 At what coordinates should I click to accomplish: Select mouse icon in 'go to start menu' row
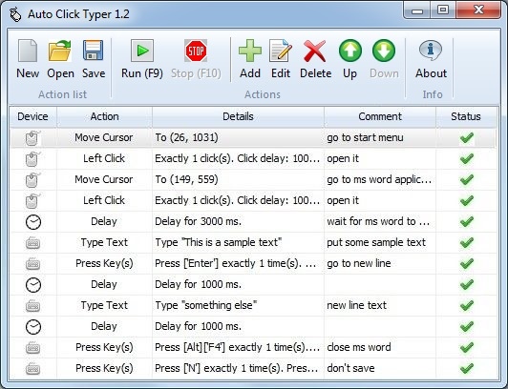[32, 138]
